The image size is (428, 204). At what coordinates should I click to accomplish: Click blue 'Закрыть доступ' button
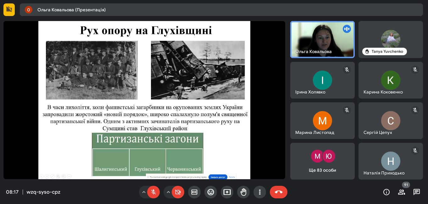point(218,177)
